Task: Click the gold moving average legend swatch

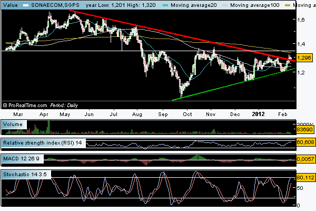Action: point(288,5)
